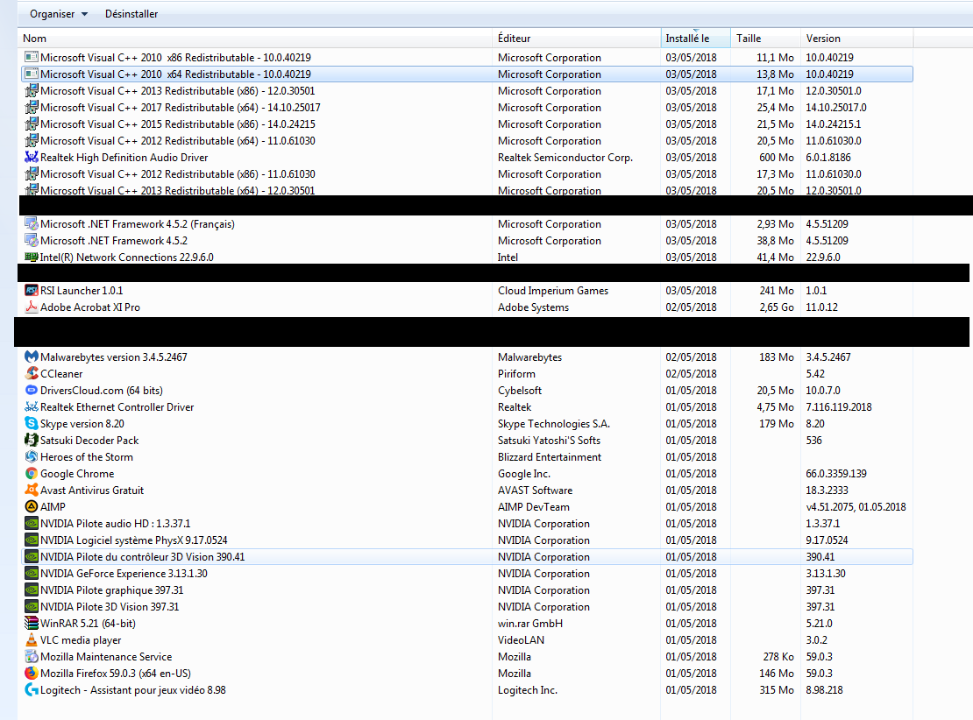Click version v4.51.2075, 01.05.2018 cell

pos(856,506)
